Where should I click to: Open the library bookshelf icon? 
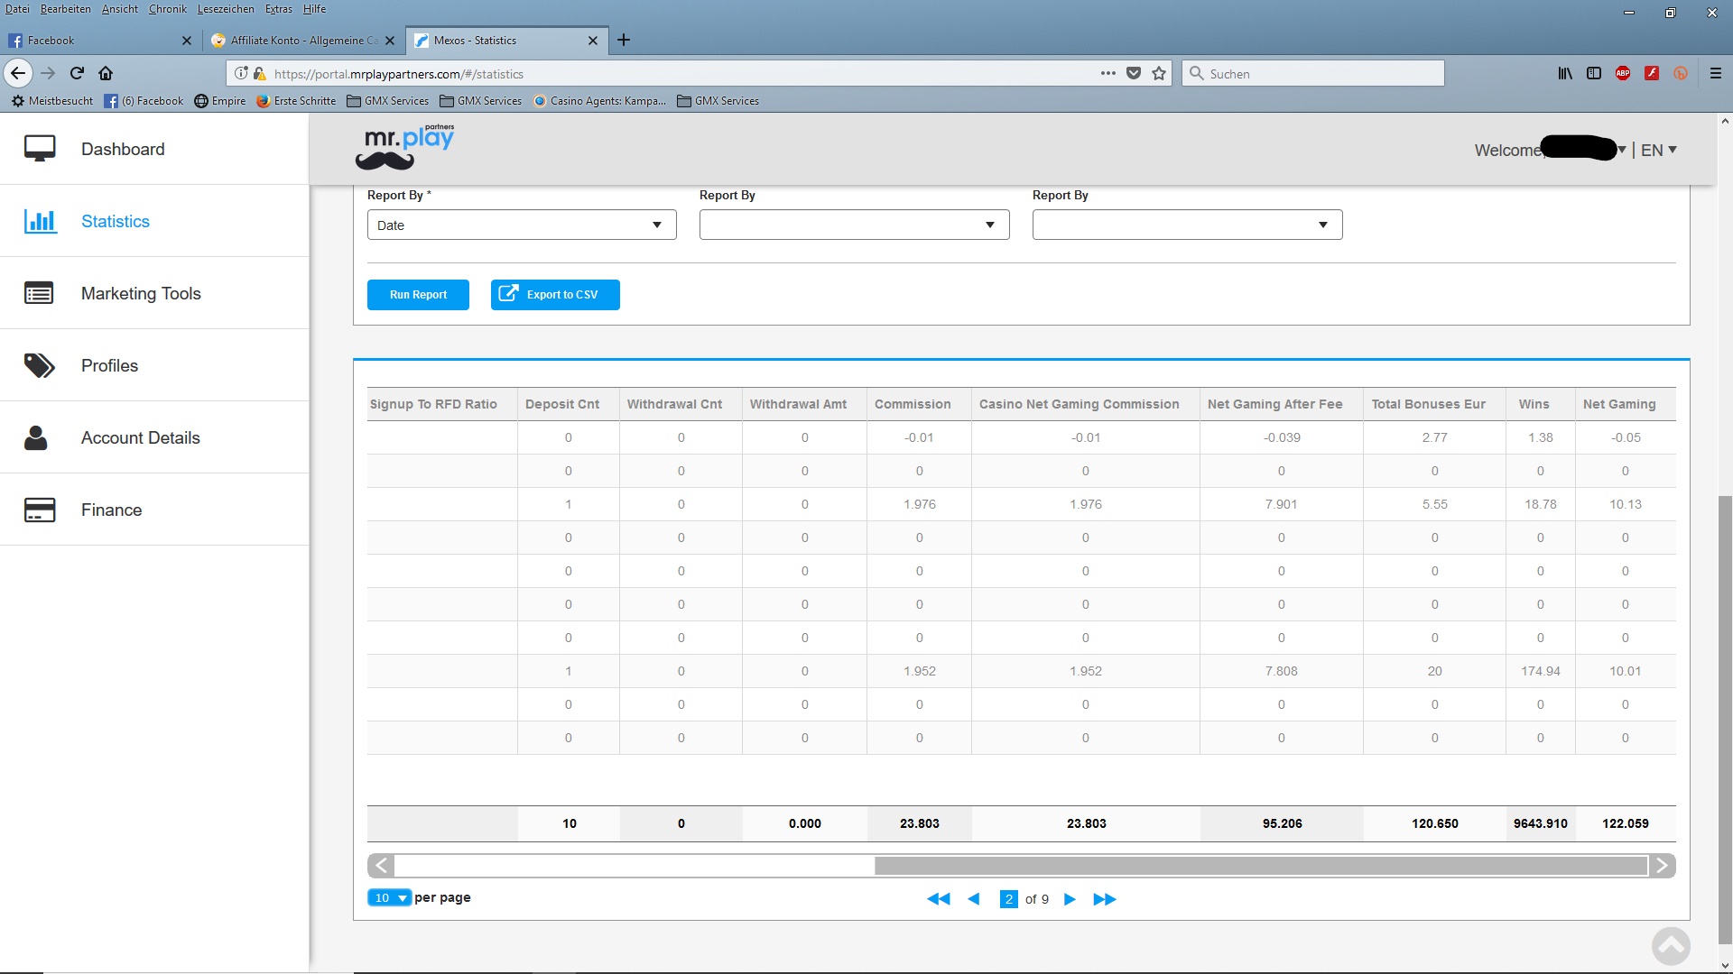(x=1565, y=74)
